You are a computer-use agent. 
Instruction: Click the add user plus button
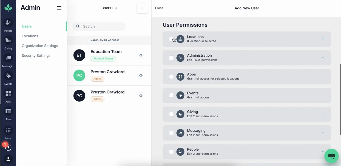click(x=142, y=8)
